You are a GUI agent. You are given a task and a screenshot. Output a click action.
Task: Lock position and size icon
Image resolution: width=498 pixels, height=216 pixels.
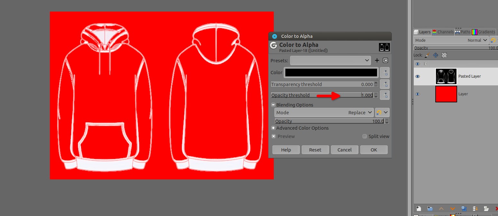coord(436,55)
